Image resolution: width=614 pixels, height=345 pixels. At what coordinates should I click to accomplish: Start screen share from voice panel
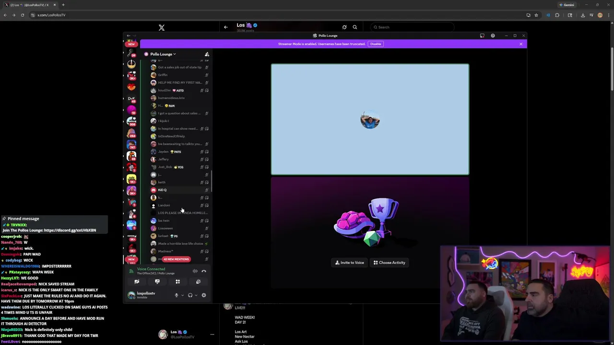pos(157,282)
